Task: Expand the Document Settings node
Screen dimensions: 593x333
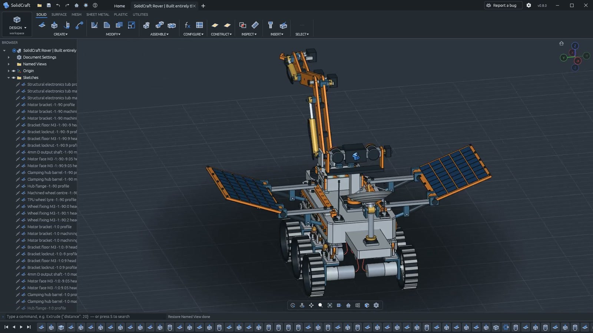Action: coord(9,57)
